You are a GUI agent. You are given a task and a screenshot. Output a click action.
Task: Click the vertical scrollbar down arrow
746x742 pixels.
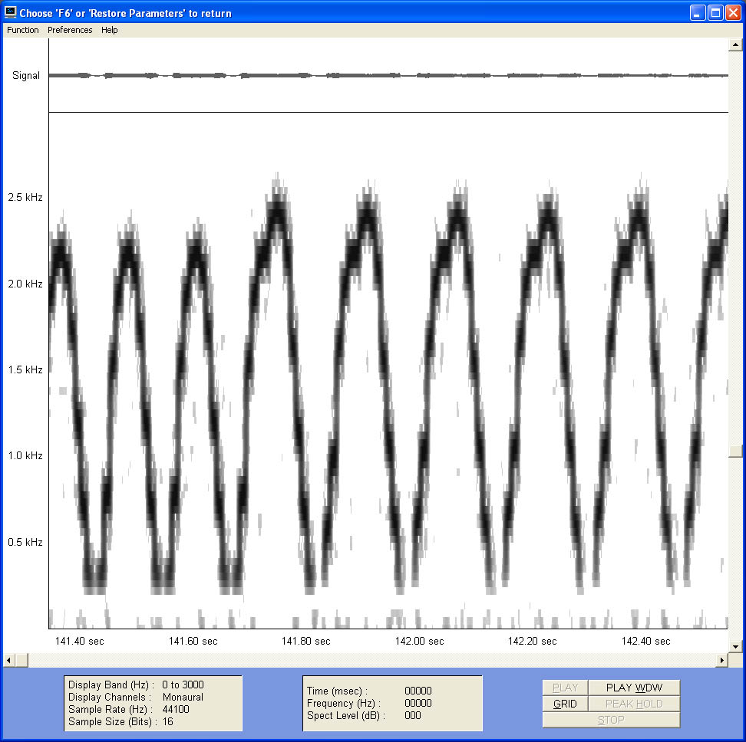coord(735,646)
